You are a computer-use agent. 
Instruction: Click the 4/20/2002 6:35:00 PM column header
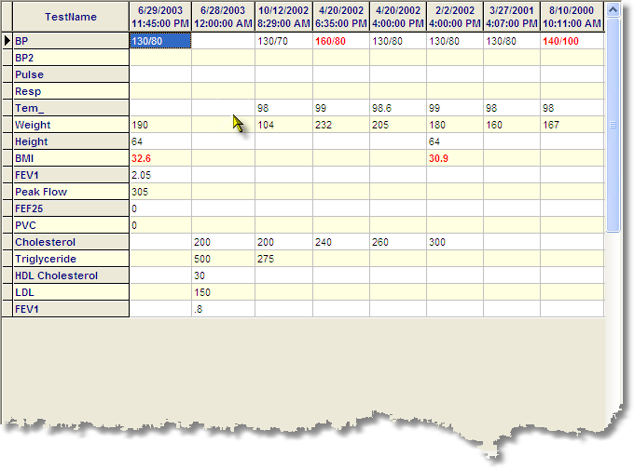point(341,17)
